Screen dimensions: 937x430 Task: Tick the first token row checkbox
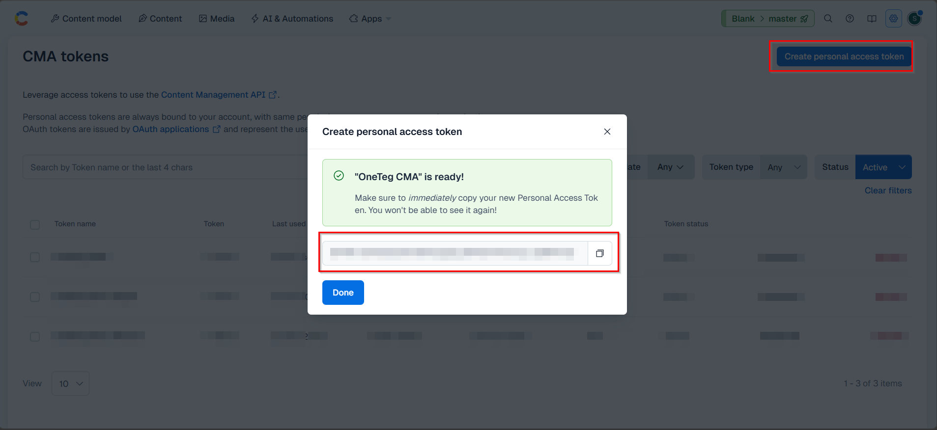[35, 257]
